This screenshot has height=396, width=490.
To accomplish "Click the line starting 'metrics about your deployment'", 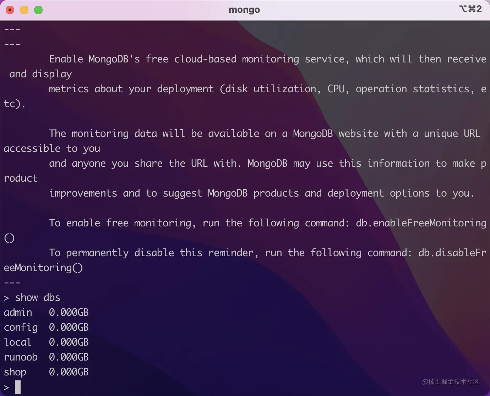I will 268,89.
